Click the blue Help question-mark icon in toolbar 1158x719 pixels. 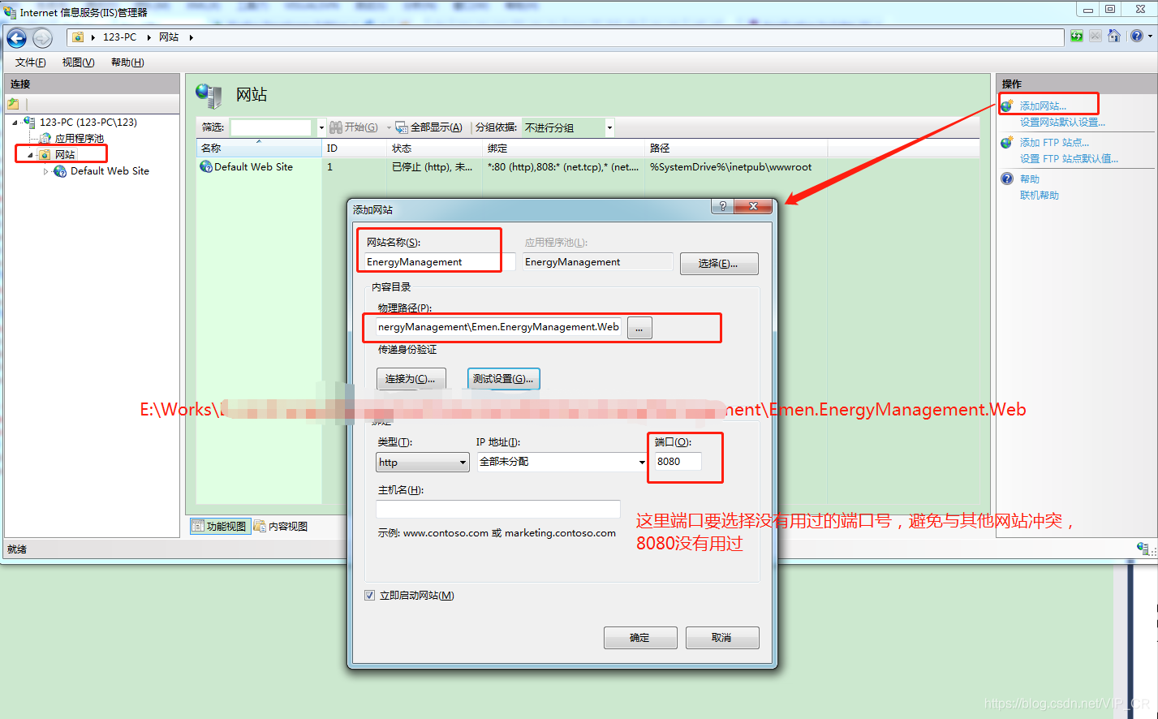(x=1136, y=37)
